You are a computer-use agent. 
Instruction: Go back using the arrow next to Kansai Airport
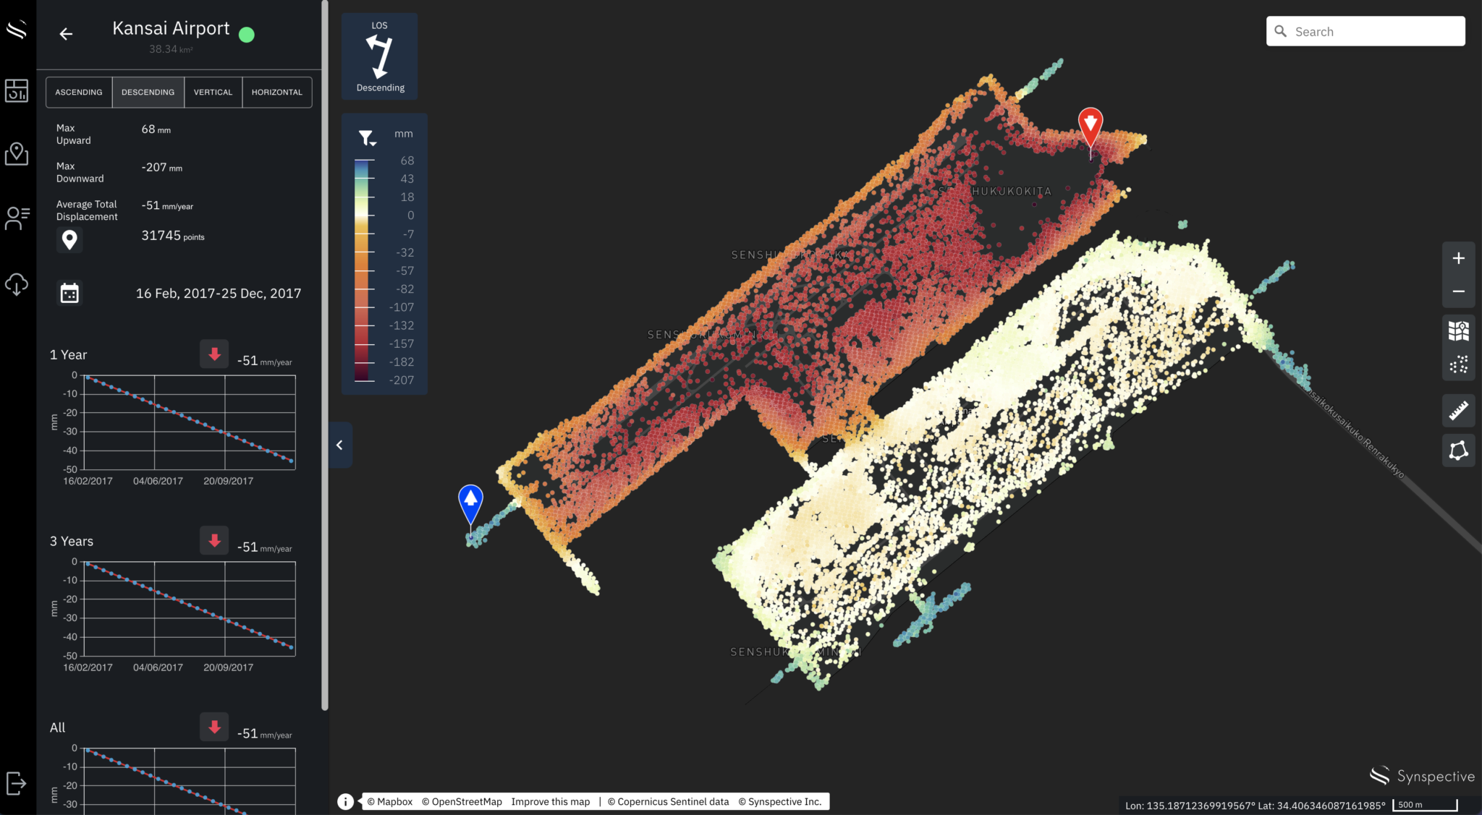67,33
